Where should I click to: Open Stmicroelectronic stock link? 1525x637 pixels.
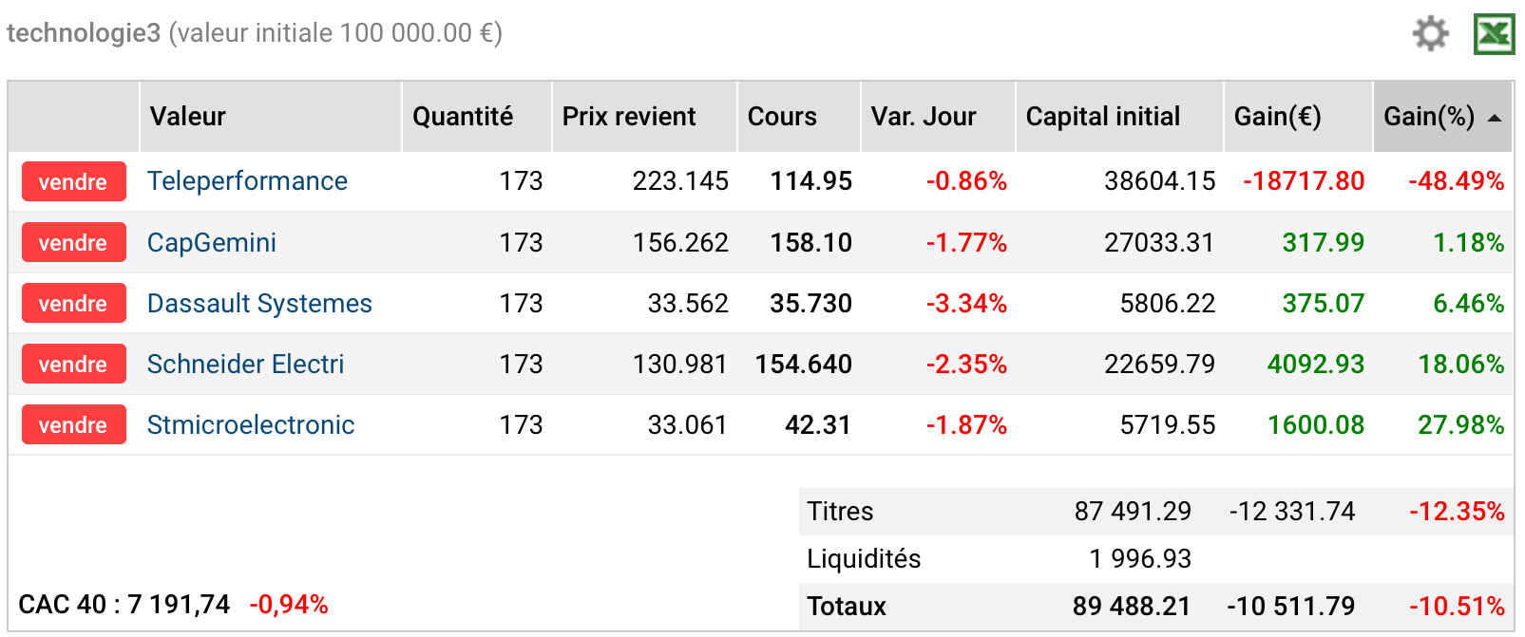[250, 424]
